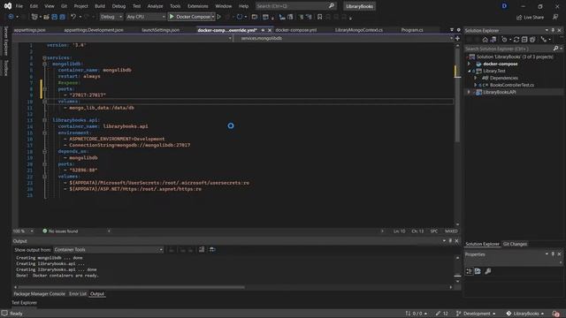
Task: Click the New Item toolbar icon
Action: click(x=34, y=17)
